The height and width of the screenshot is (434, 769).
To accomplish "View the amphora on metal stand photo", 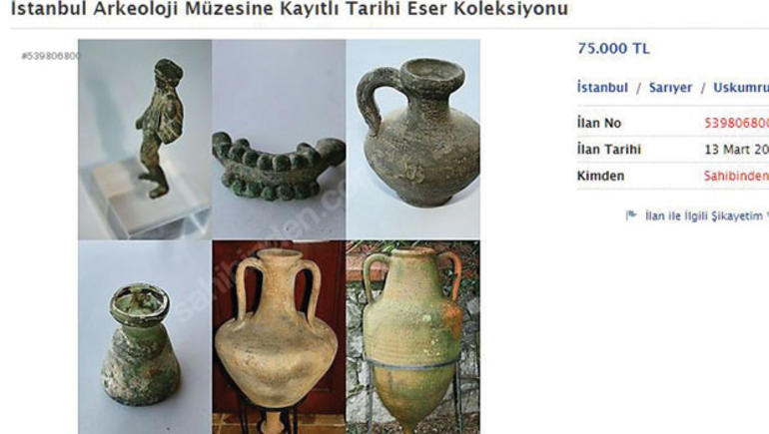I will 412,337.
